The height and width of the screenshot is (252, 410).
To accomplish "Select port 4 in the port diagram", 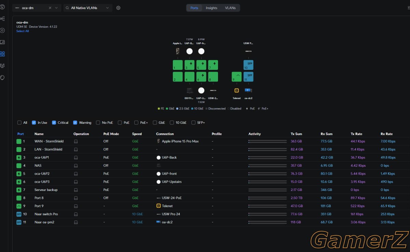I will tap(190, 77).
